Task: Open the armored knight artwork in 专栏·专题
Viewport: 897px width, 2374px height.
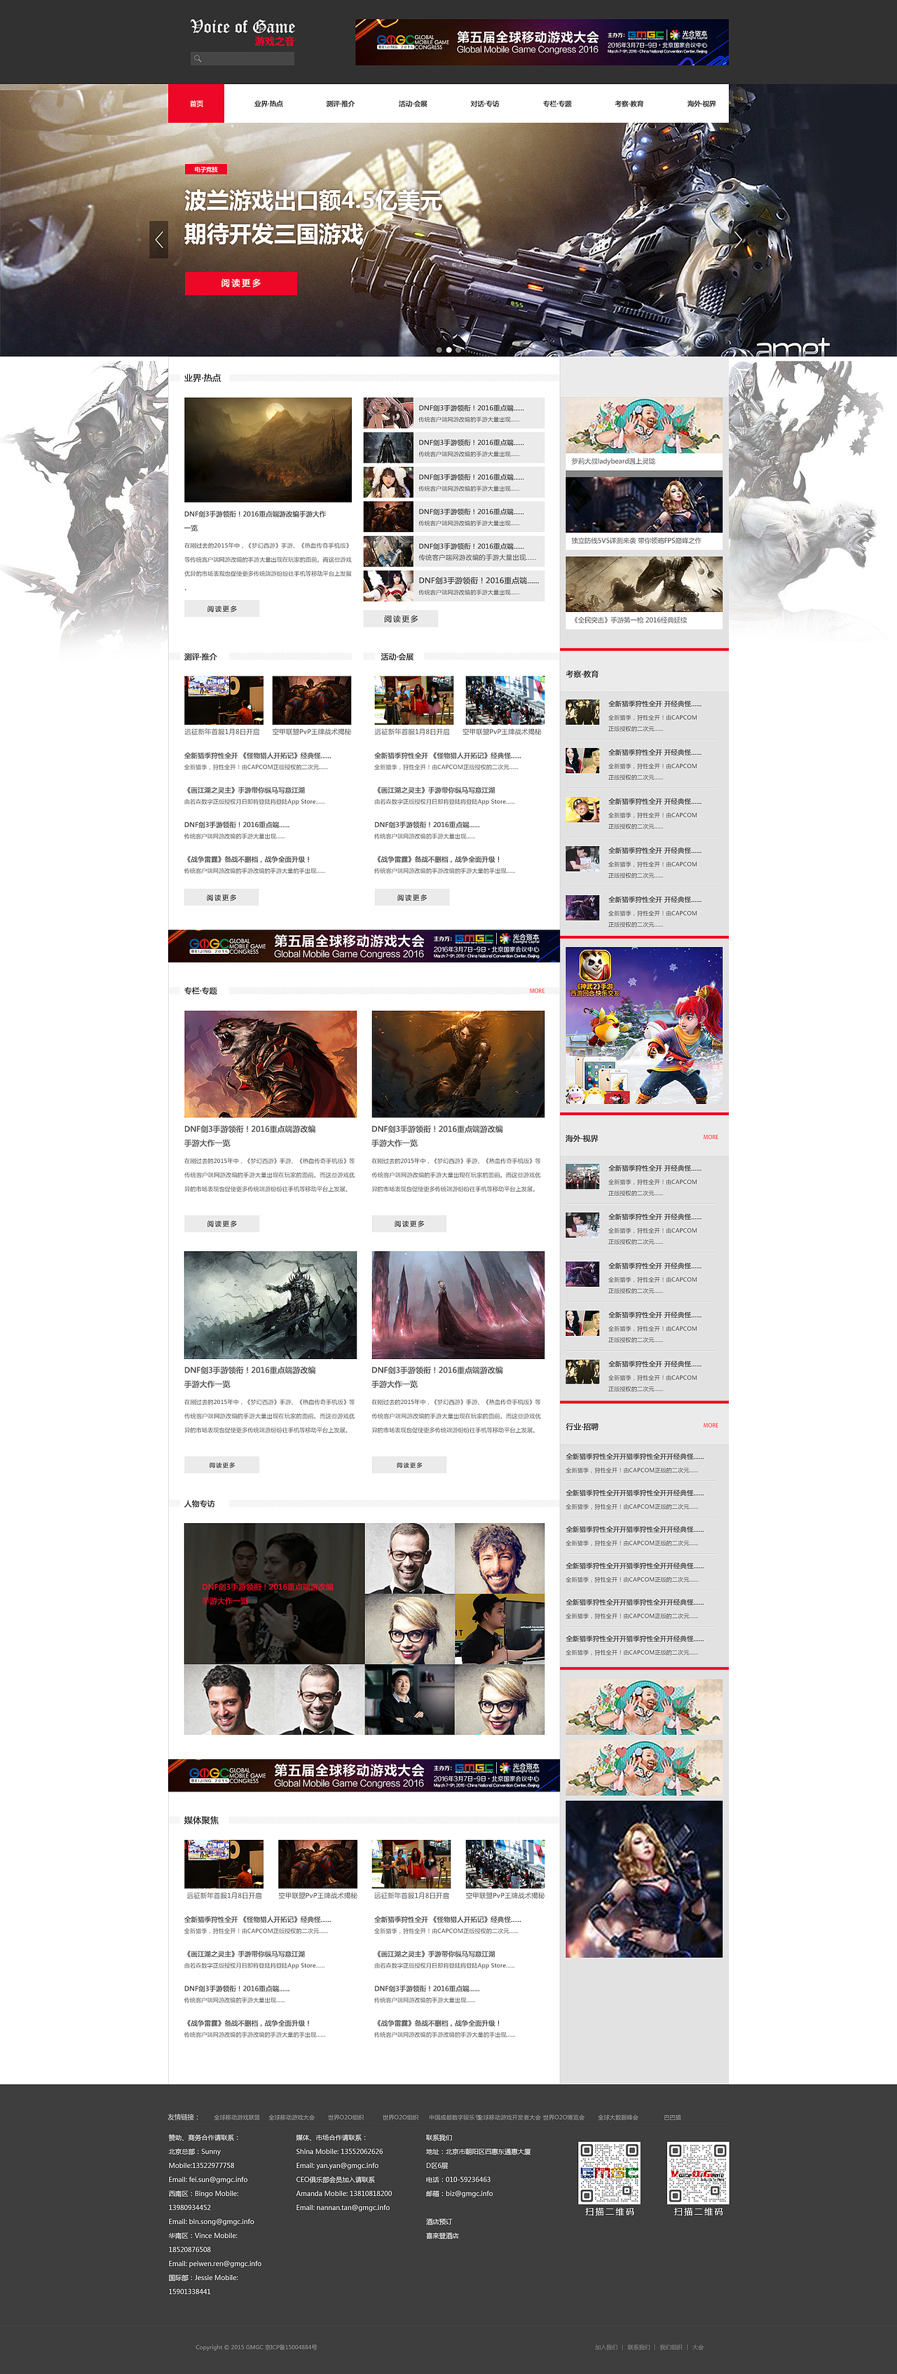Action: click(270, 1305)
